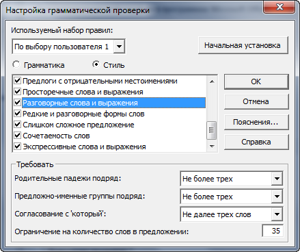Viewport: 300px width, 252px height.
Task: Confirm with the OK button
Action: pos(256,81)
